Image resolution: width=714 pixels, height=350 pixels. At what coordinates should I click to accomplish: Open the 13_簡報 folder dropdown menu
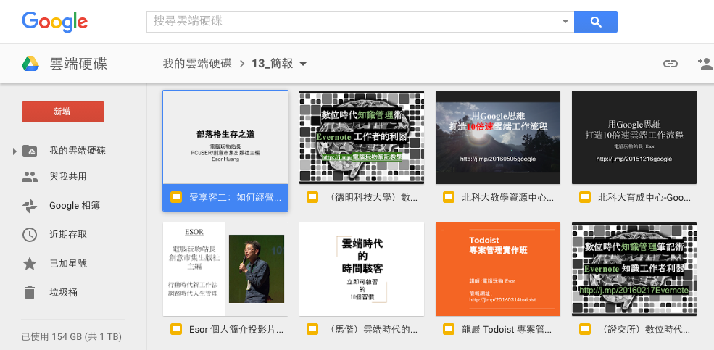[303, 64]
